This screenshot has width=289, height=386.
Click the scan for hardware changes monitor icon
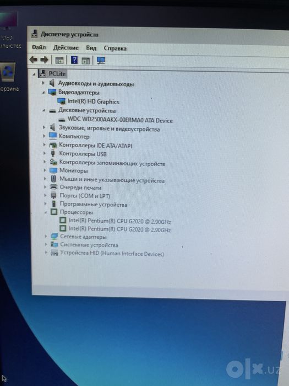[x=101, y=61]
